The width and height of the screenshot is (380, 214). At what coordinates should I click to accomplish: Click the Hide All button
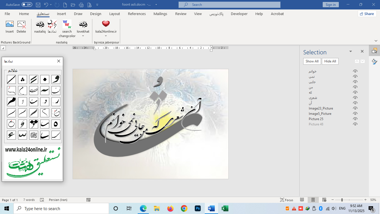pos(330,61)
